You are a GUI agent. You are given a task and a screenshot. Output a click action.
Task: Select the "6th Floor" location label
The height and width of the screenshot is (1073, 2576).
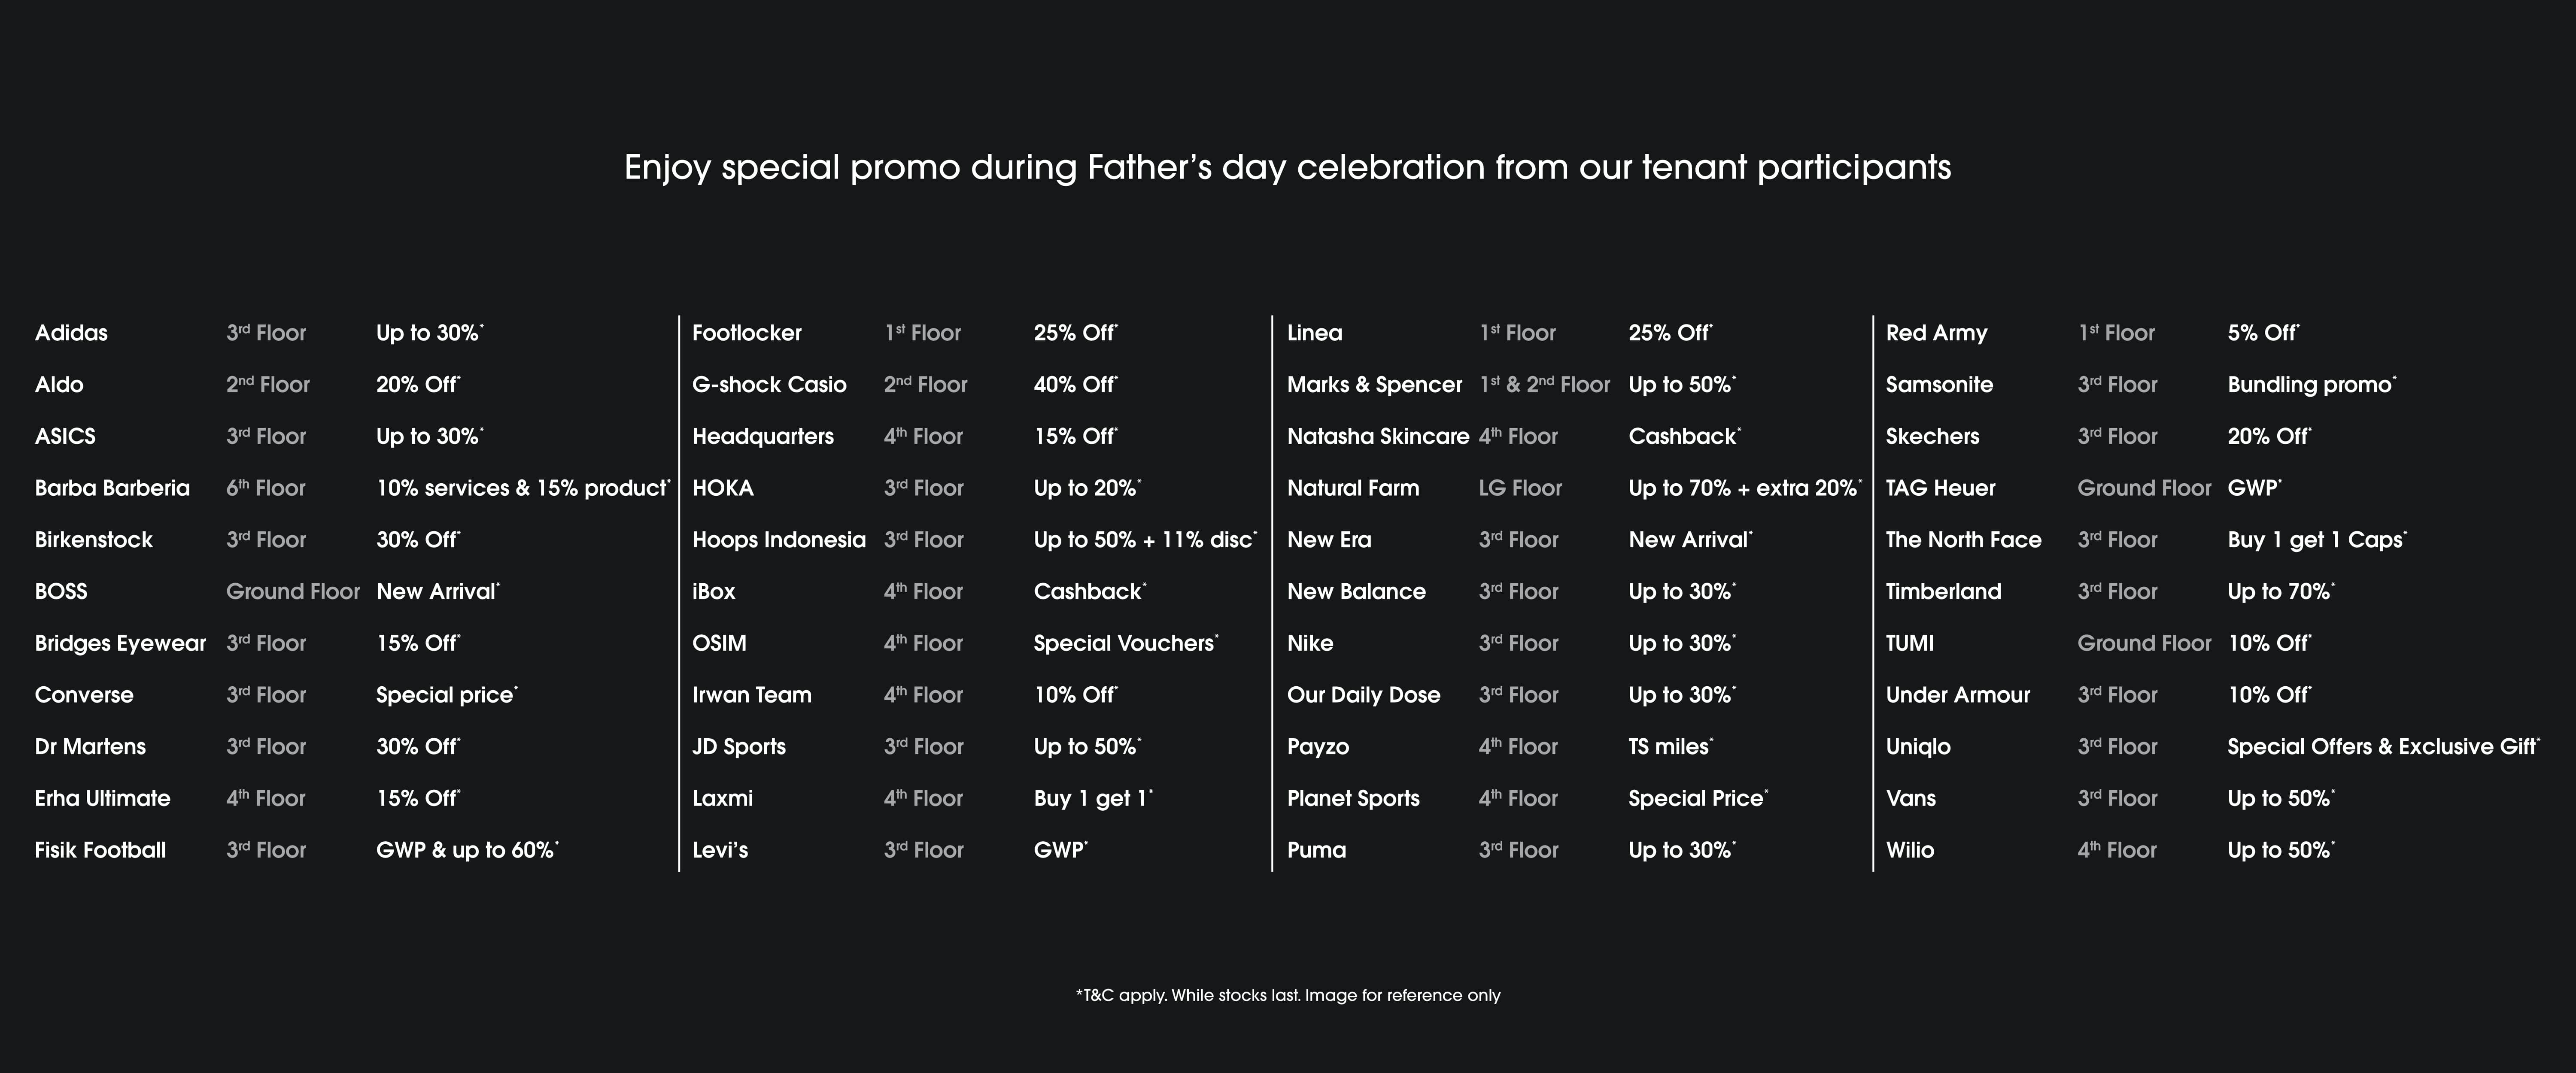pos(266,488)
